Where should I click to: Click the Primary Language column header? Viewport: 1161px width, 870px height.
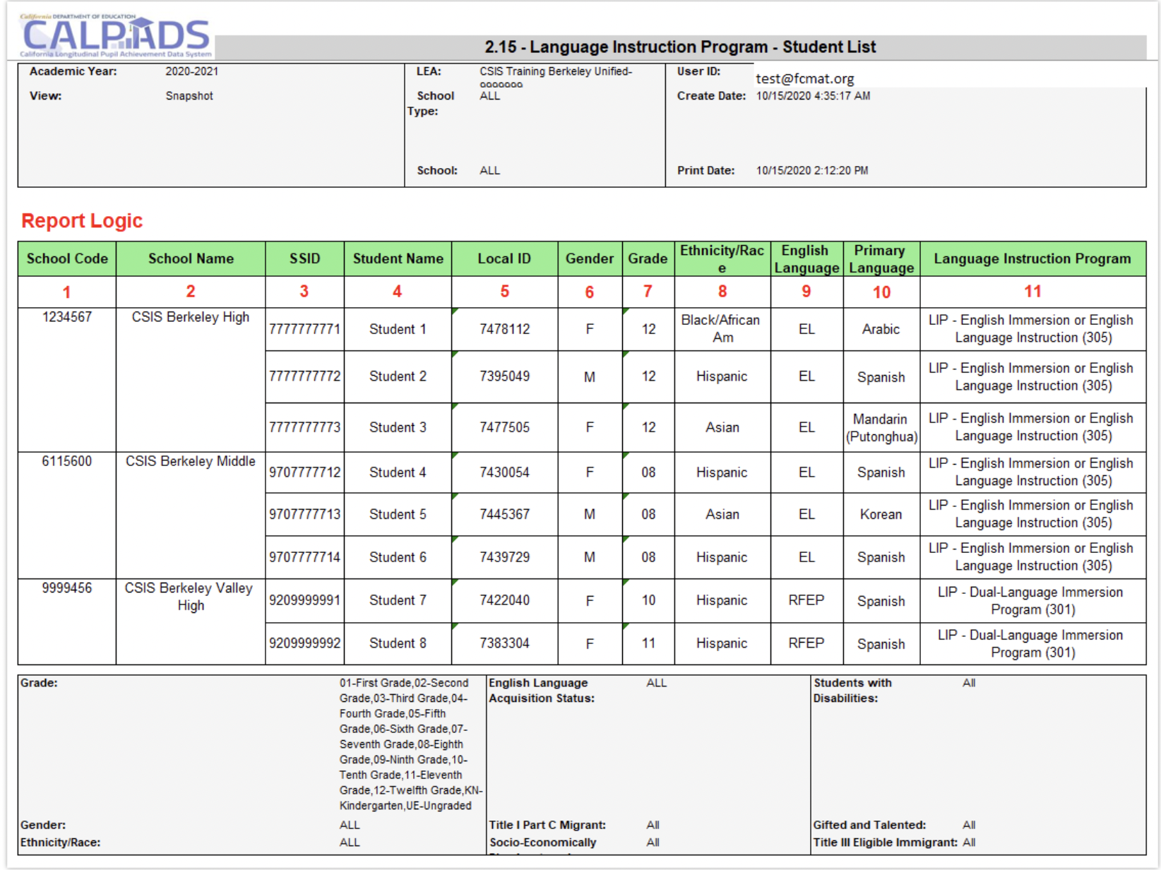pos(881,258)
